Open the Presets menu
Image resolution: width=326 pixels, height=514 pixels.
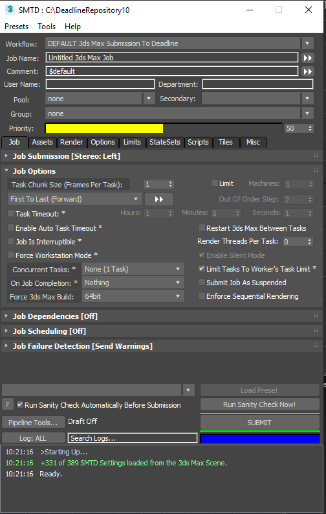tap(16, 27)
